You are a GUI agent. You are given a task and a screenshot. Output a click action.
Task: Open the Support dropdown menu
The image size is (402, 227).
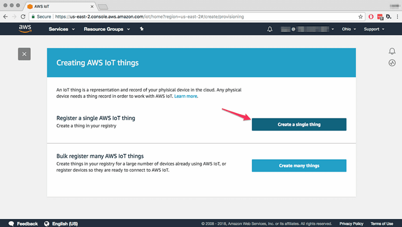(374, 29)
